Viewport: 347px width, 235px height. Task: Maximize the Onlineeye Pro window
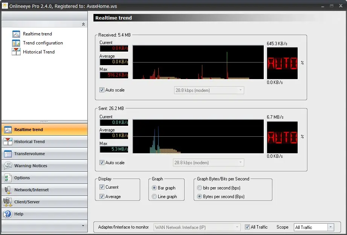point(332,6)
